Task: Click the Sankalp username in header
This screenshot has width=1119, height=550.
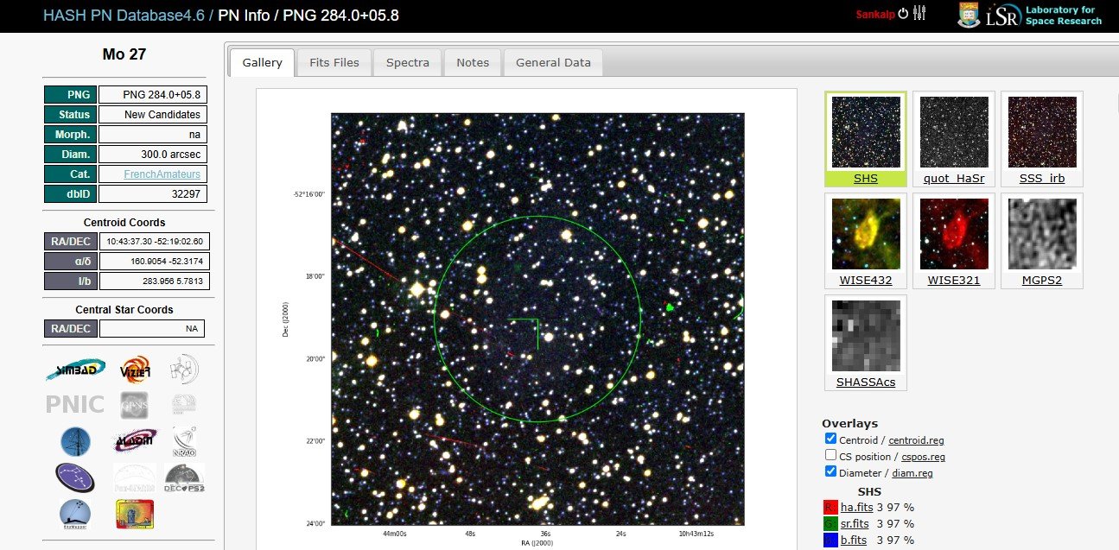Action: coord(875,14)
